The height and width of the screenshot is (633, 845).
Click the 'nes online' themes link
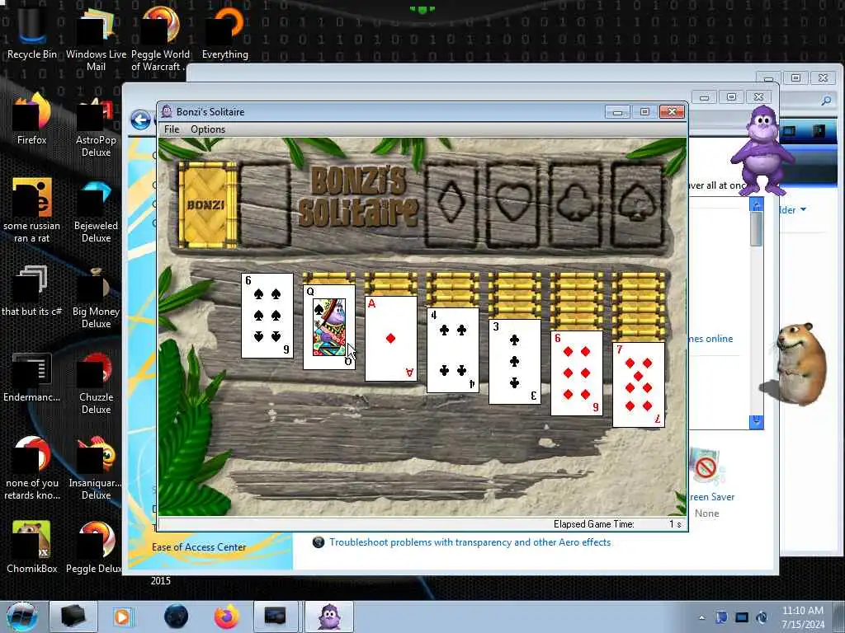[x=710, y=339]
